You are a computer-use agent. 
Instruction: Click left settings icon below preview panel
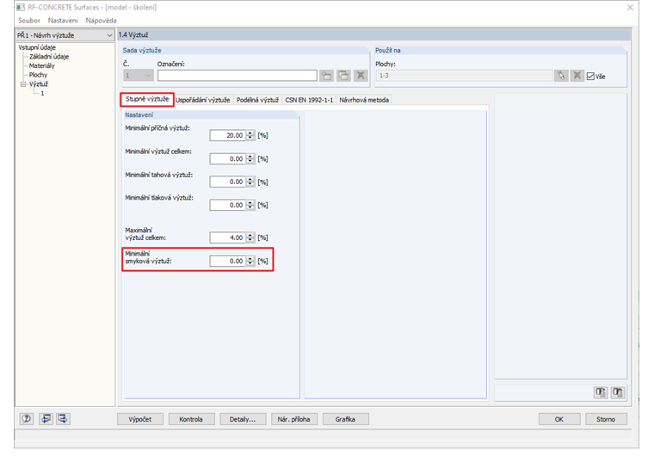coord(601,392)
